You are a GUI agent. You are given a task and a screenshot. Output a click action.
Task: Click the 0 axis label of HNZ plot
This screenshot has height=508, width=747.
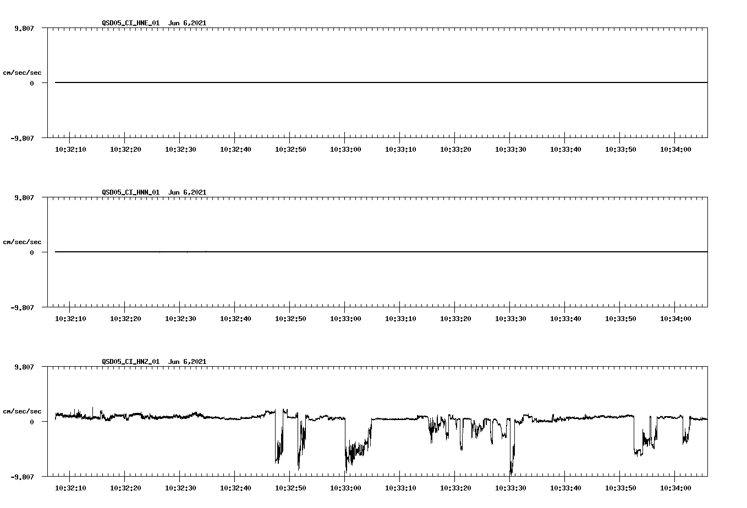tap(32, 422)
